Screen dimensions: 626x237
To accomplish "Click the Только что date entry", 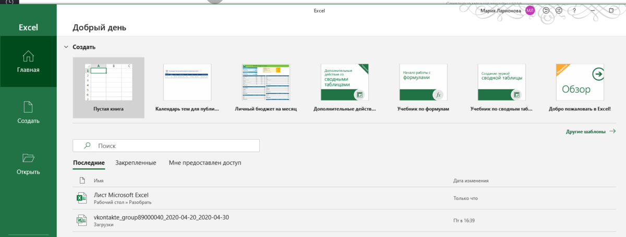I will [x=465, y=198].
